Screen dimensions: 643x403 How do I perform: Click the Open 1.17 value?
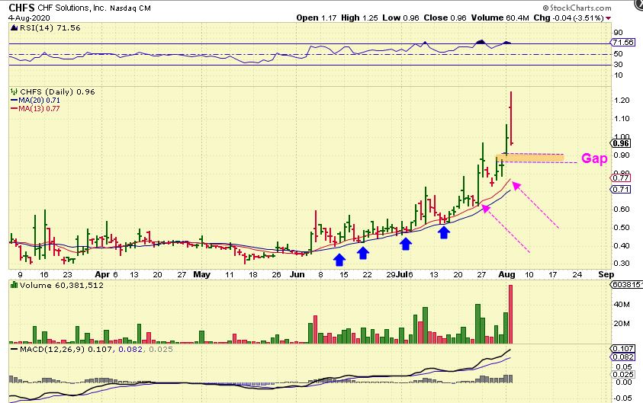[x=317, y=18]
